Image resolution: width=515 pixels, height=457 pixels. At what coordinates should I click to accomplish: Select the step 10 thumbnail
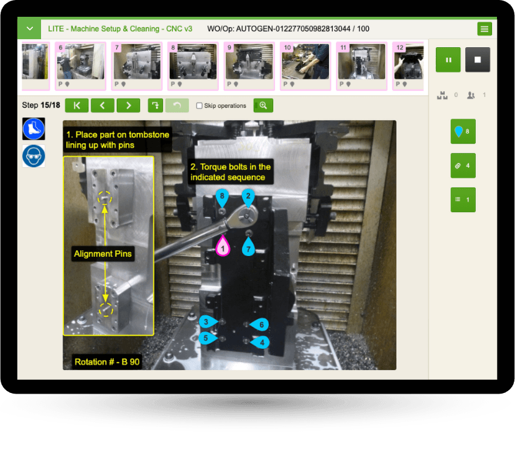coord(305,65)
